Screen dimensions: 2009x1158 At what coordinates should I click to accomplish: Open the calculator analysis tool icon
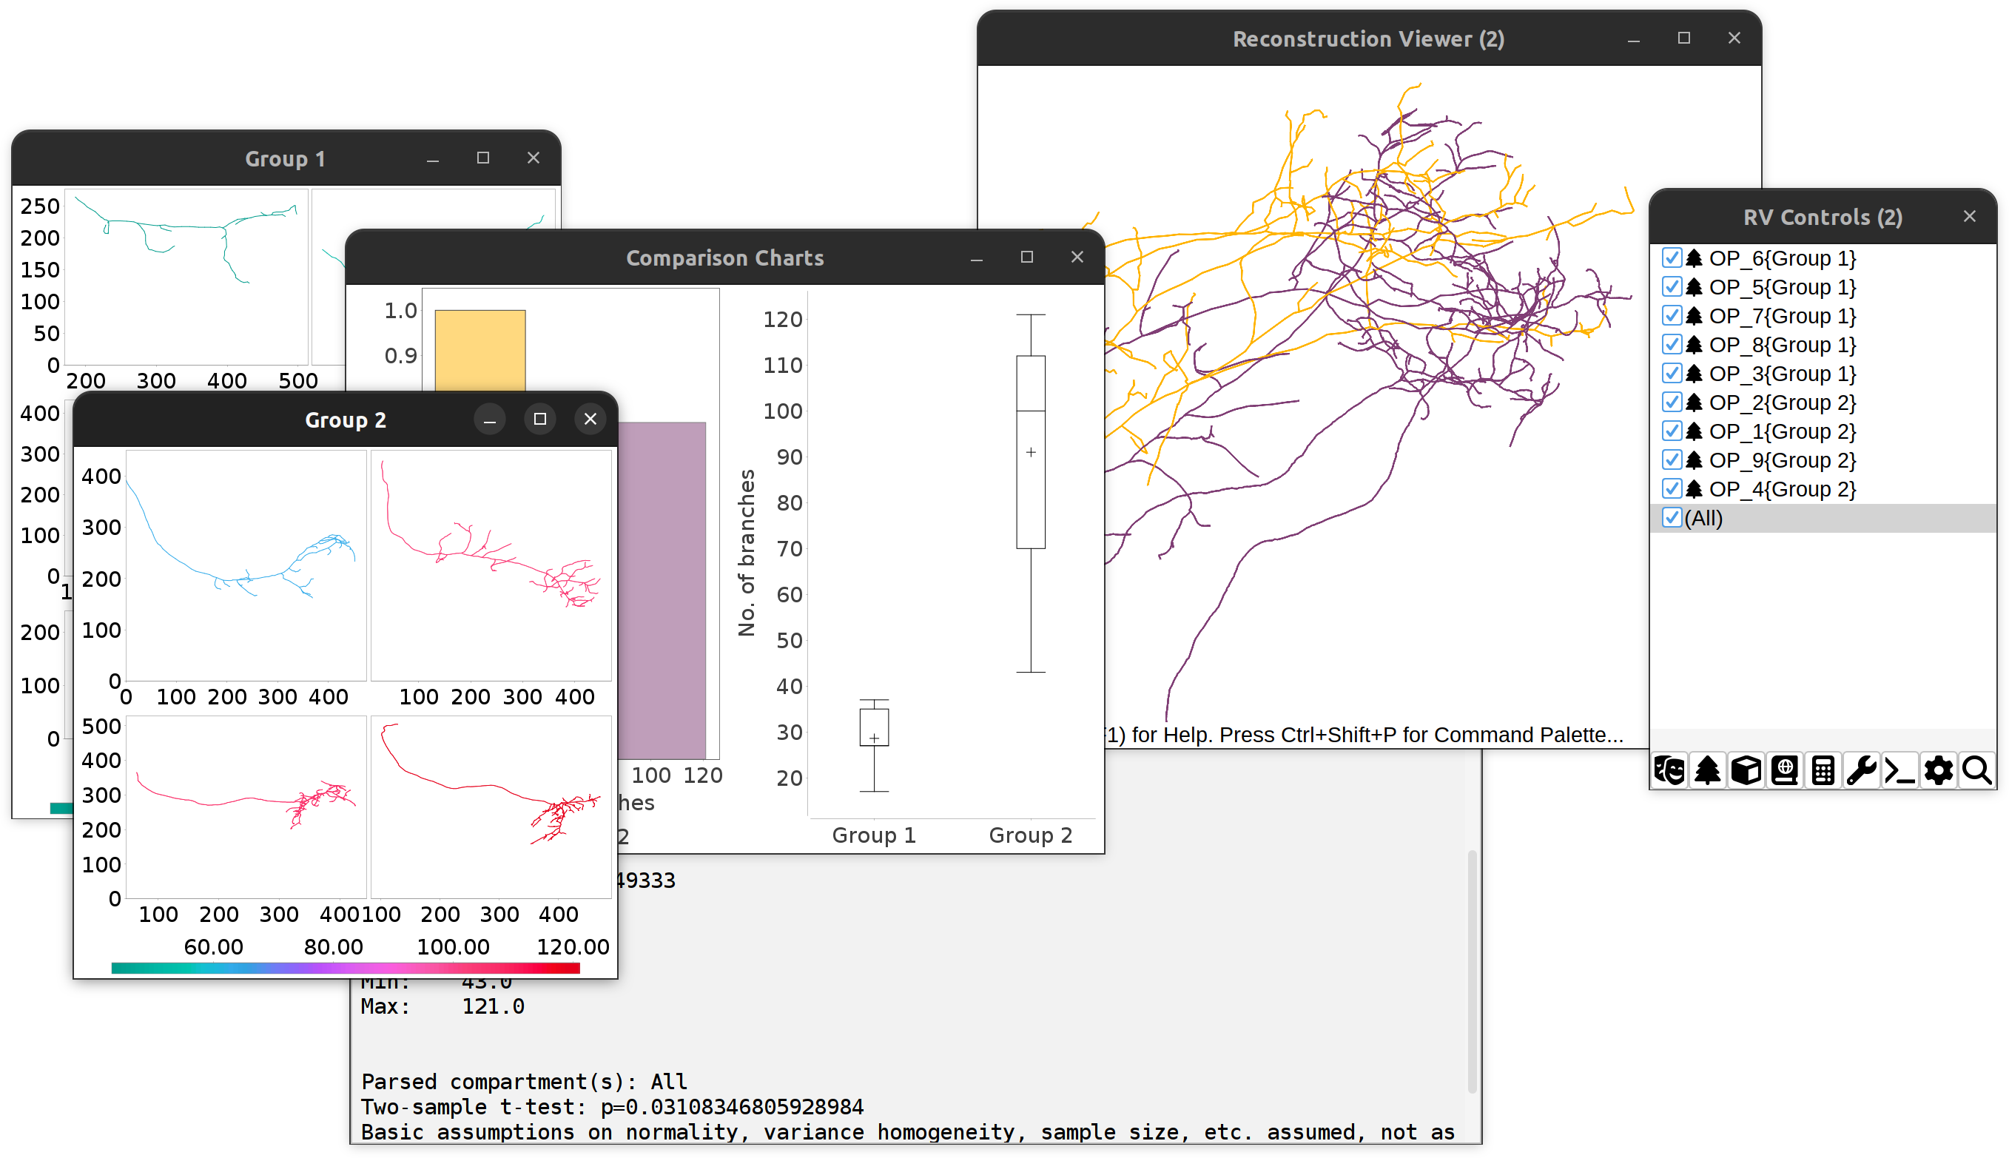[1823, 770]
